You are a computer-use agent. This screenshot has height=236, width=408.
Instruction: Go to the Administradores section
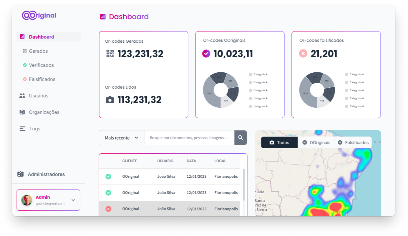click(x=46, y=174)
